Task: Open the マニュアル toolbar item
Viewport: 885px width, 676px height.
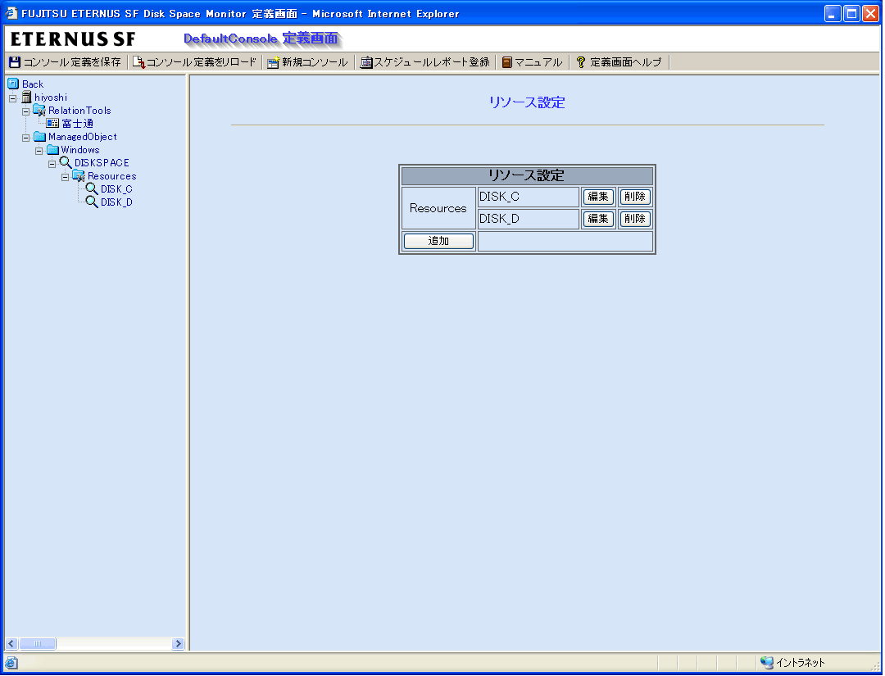Action: coord(533,62)
